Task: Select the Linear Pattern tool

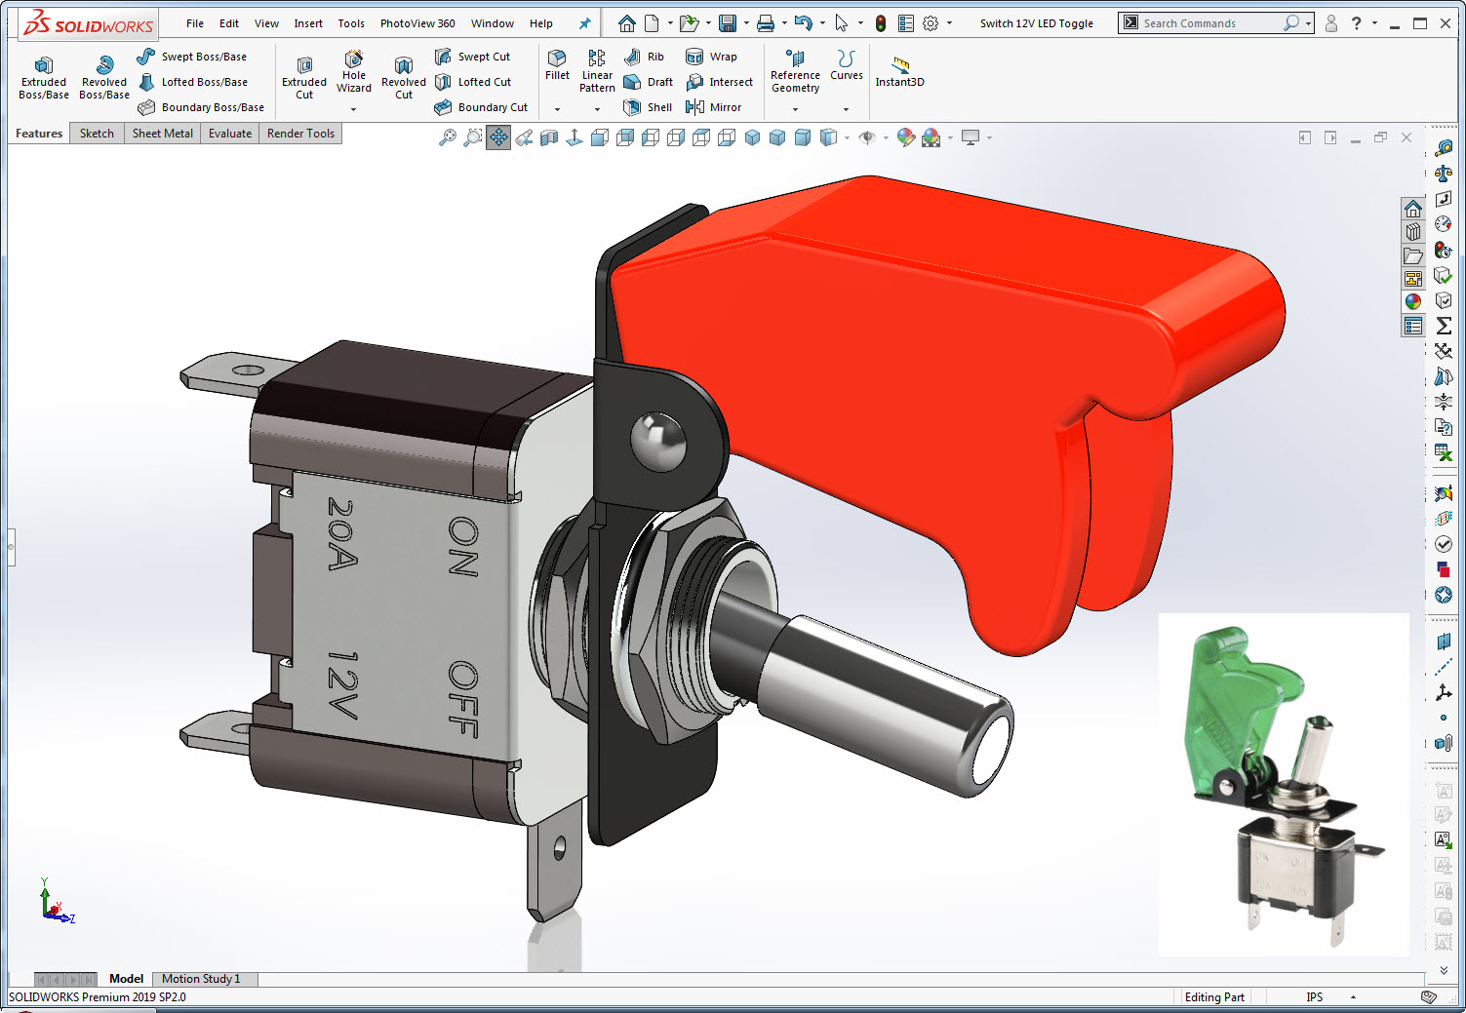Action: [597, 71]
